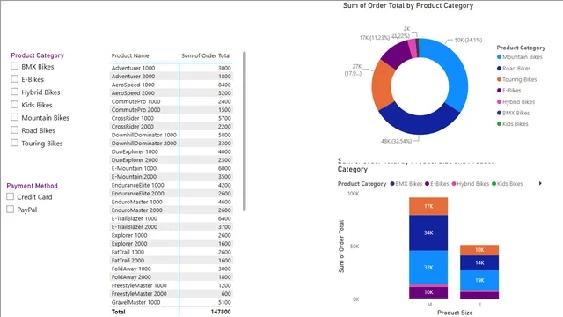Toggle the Mountain Bikes checkbox

coord(14,117)
